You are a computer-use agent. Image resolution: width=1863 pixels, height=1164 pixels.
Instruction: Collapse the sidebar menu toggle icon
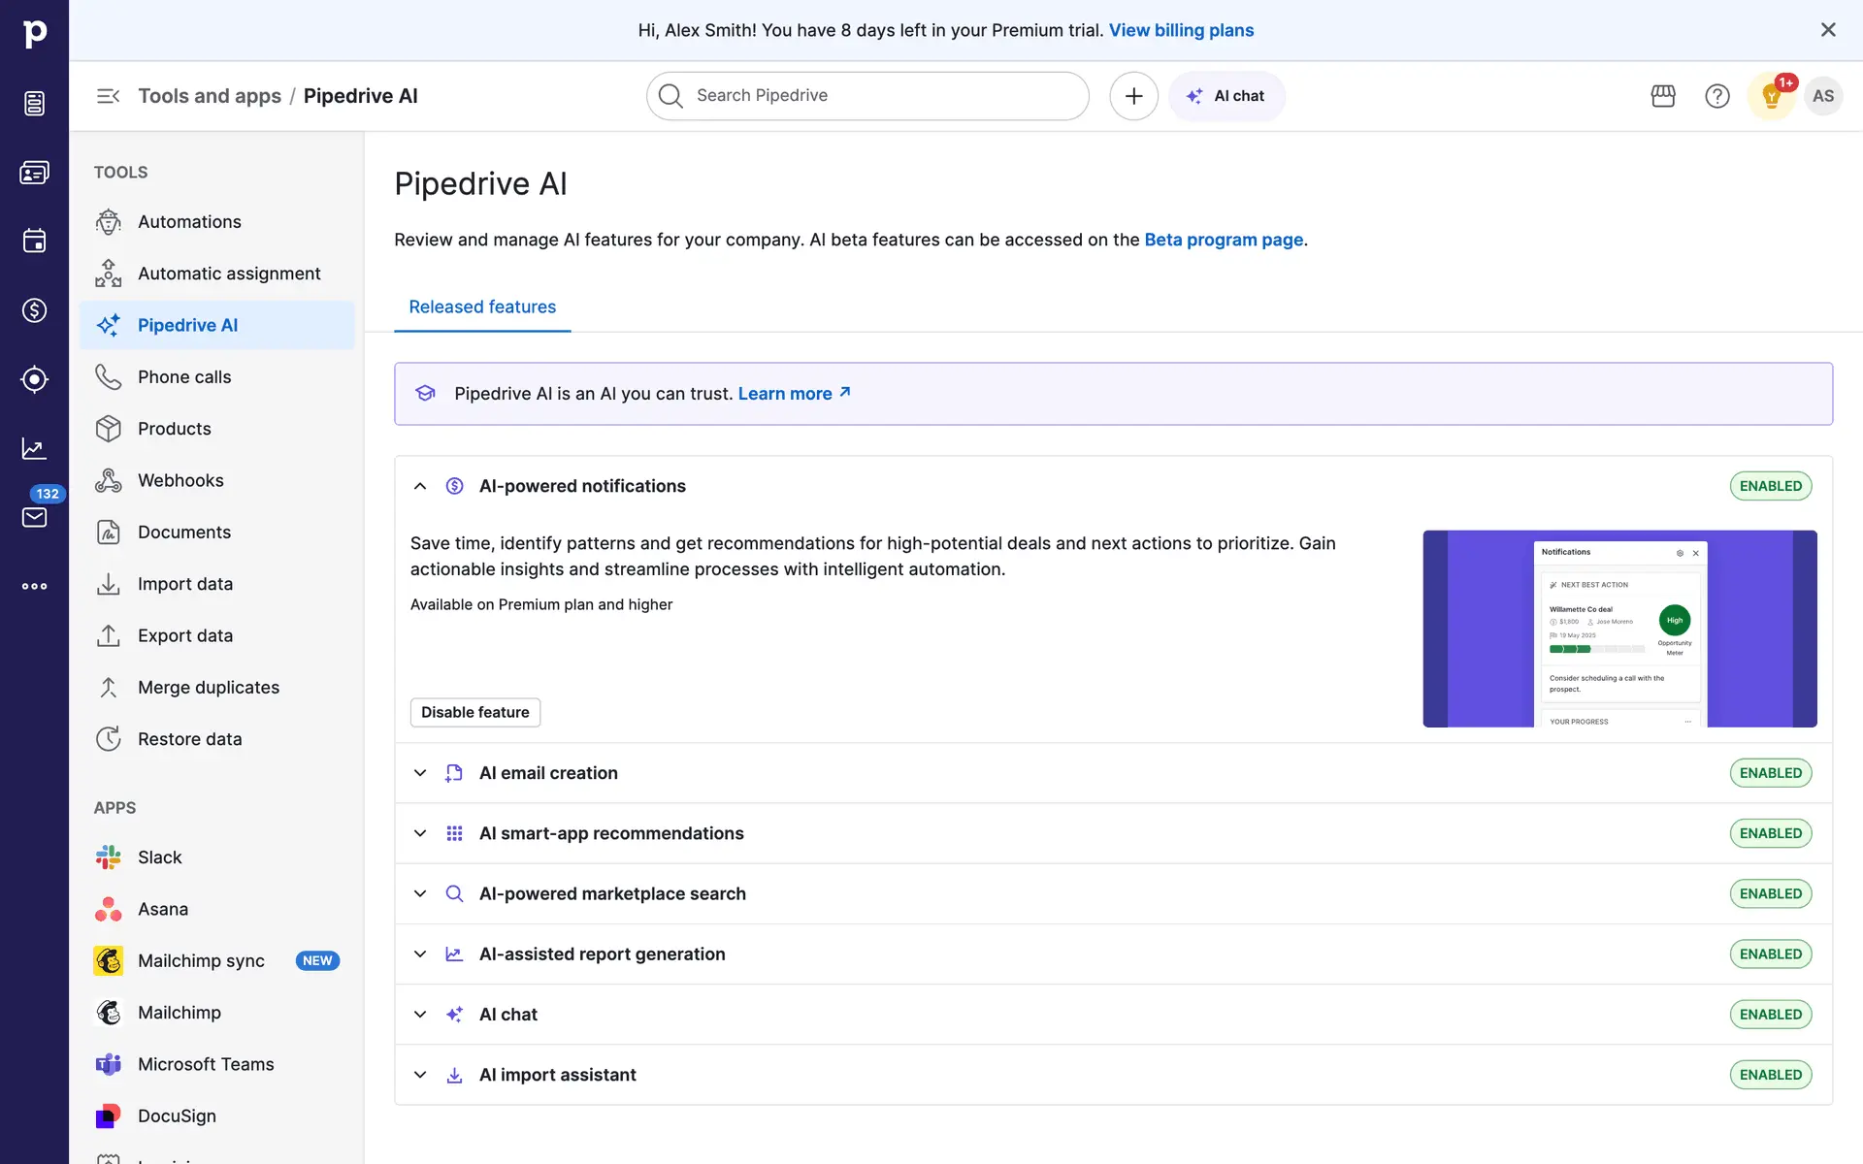(108, 96)
